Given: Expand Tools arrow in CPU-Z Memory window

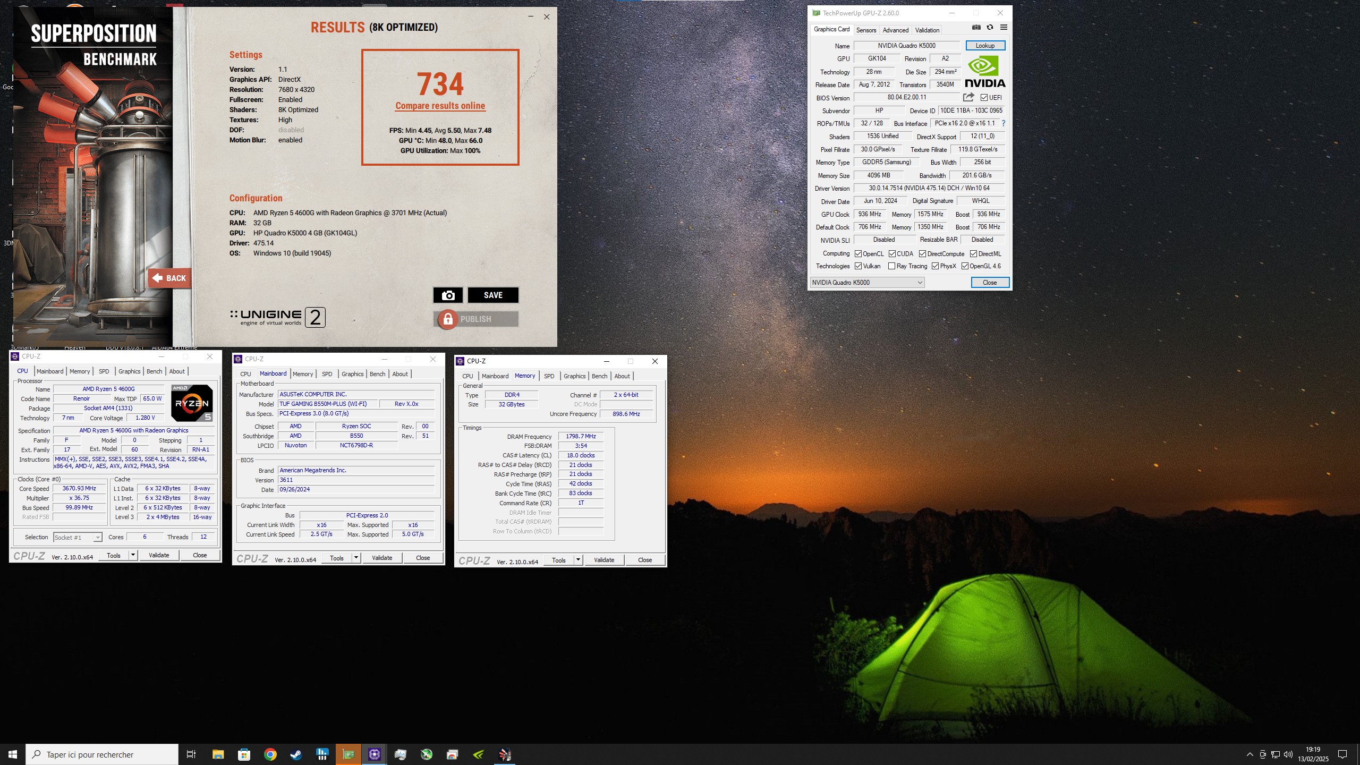Looking at the screenshot, I should coord(578,560).
